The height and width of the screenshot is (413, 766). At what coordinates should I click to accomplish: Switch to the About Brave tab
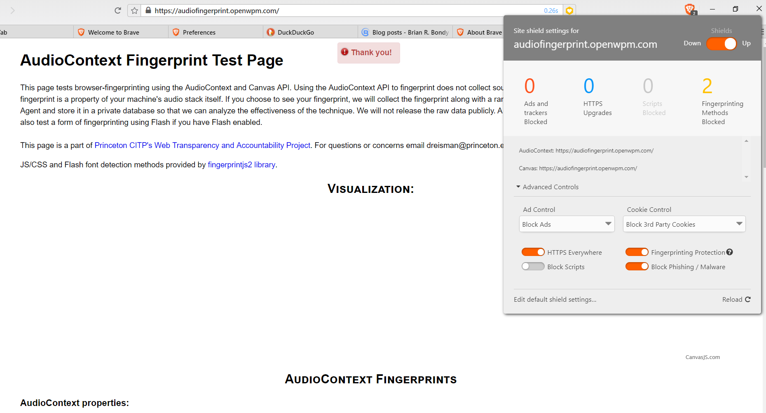(479, 32)
